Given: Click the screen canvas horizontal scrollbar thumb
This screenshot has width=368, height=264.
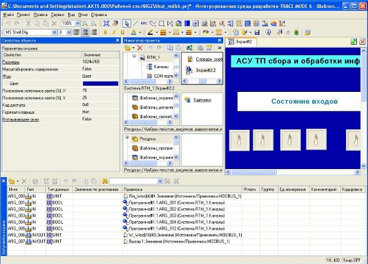Looking at the screenshot, I should tap(254, 172).
